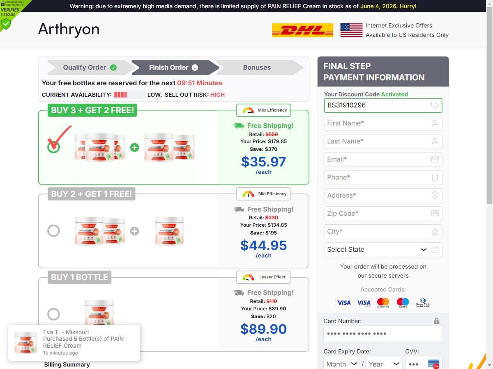Click the building icon in City field
Image resolution: width=493 pixels, height=369 pixels.
point(435,232)
